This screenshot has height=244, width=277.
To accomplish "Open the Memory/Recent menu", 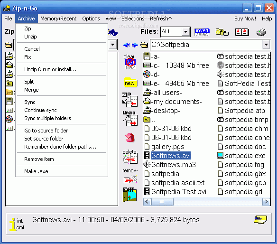I will click(58, 19).
